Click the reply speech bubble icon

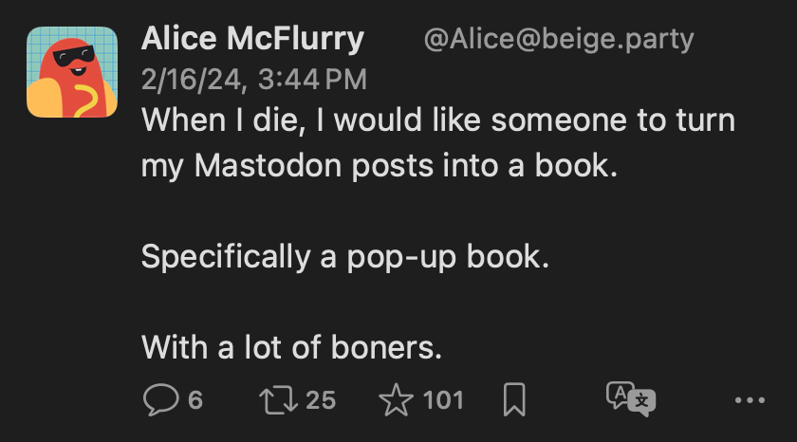(159, 399)
